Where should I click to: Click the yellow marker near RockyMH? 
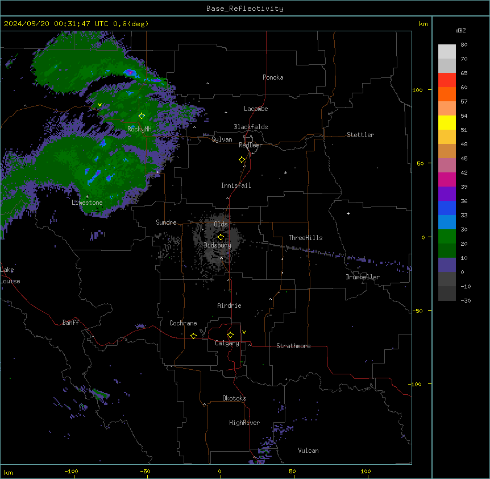point(142,115)
